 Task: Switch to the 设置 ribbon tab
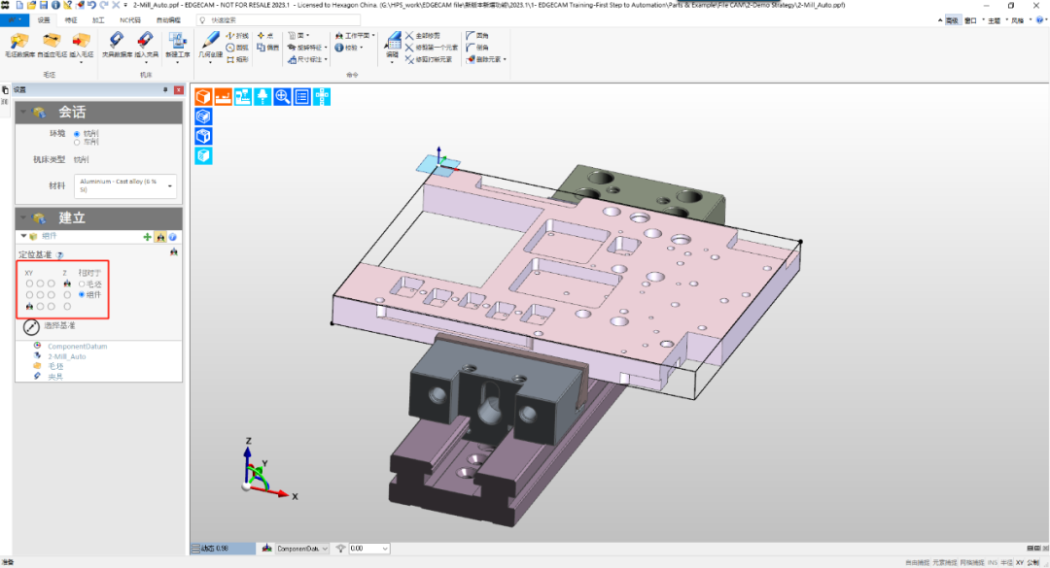44,20
